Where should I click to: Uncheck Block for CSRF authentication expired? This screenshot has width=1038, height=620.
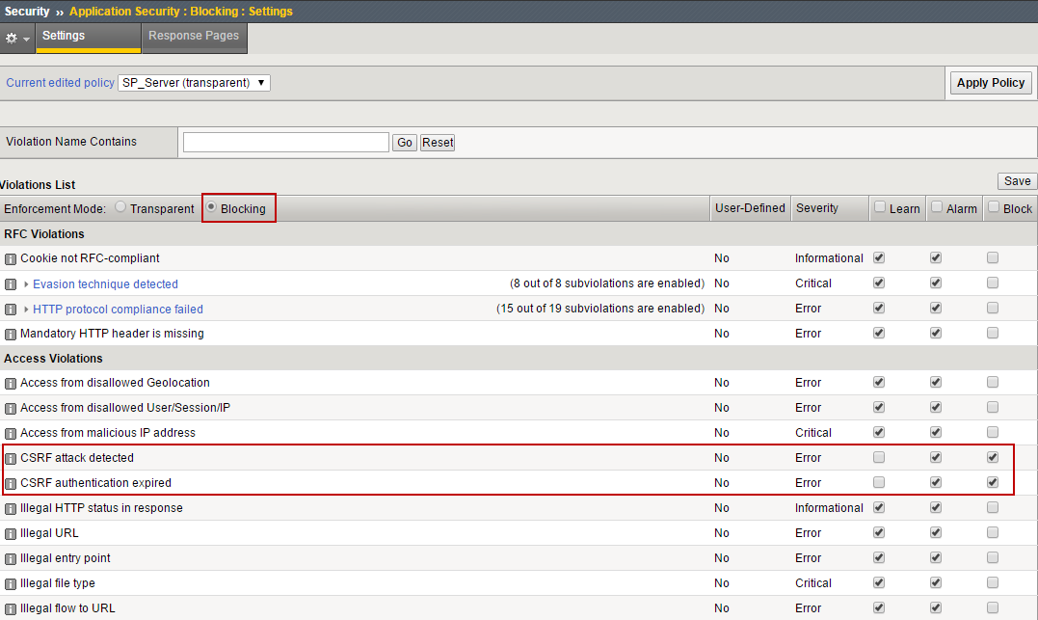pyautogui.click(x=993, y=483)
